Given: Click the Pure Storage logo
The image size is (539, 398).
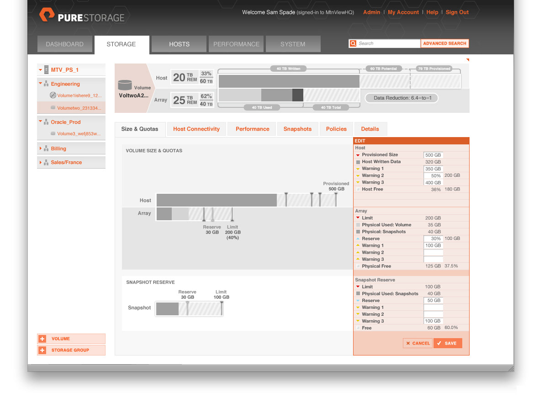Looking at the screenshot, I should pyautogui.click(x=82, y=16).
